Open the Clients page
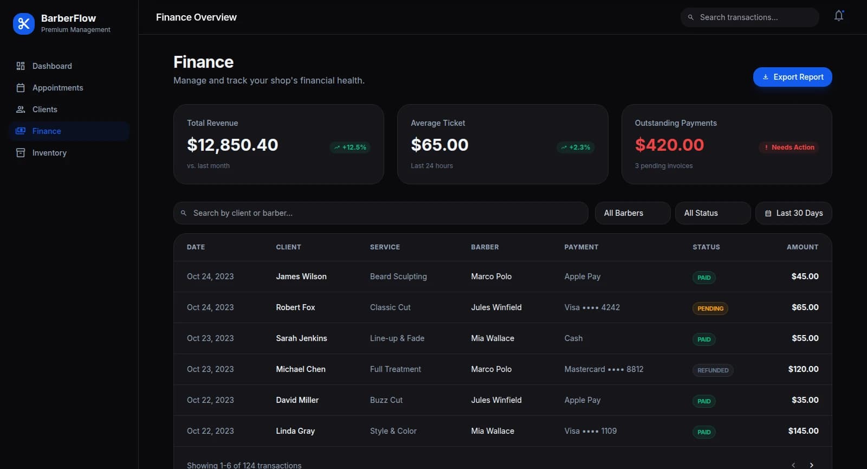The height and width of the screenshot is (469, 867). pos(69,110)
